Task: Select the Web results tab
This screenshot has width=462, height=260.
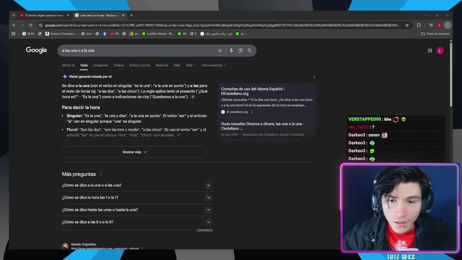Action: coord(177,65)
